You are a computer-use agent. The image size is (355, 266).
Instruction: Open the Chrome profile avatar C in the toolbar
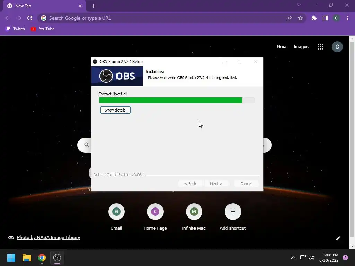click(x=336, y=18)
